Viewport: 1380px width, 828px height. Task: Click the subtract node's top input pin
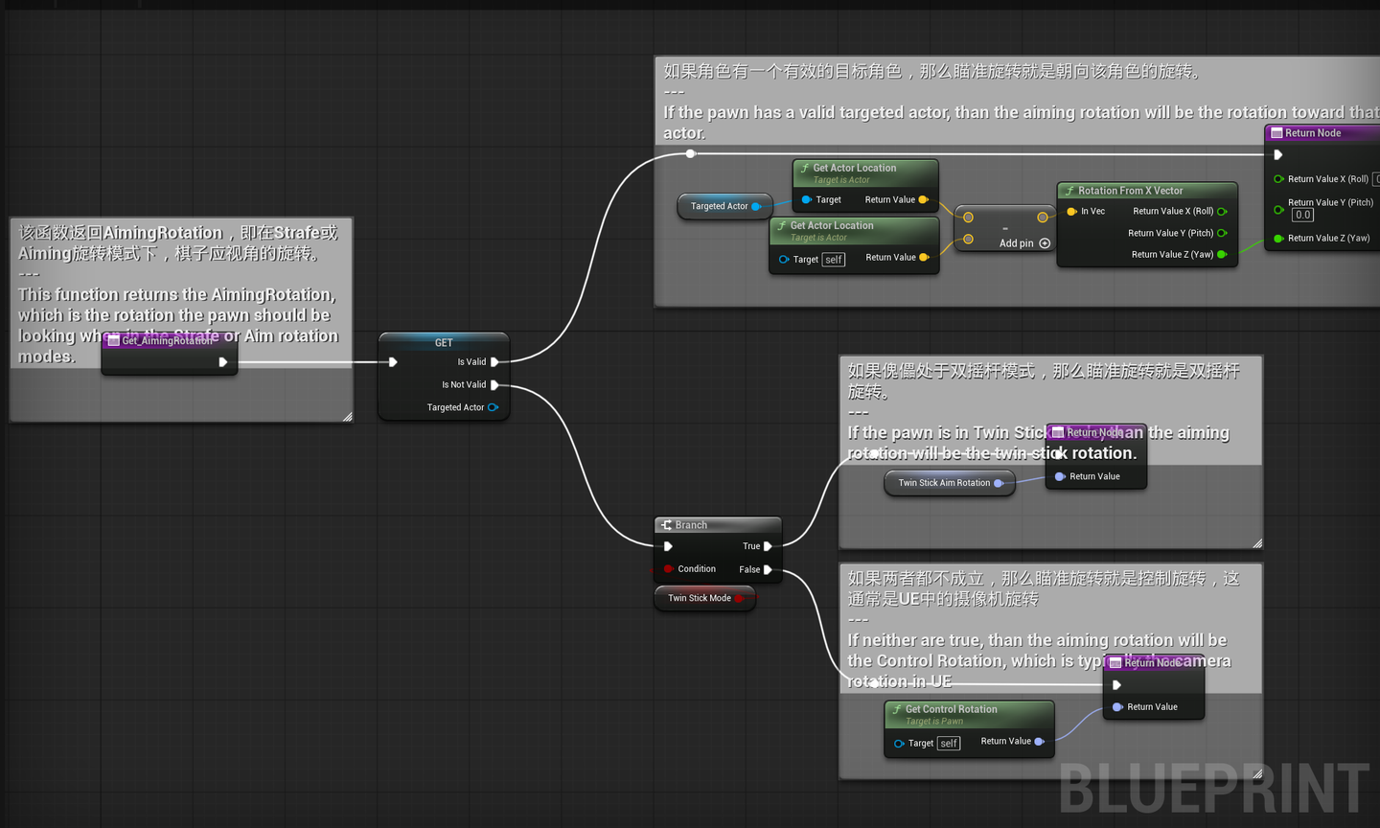(968, 218)
